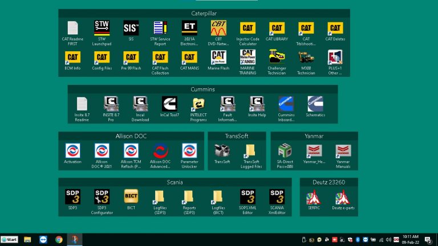The image size is (438, 246).
Task: Click the Start button
Action: tap(10, 240)
